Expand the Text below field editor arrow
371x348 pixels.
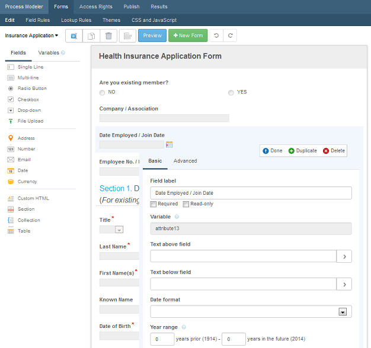tap(344, 284)
